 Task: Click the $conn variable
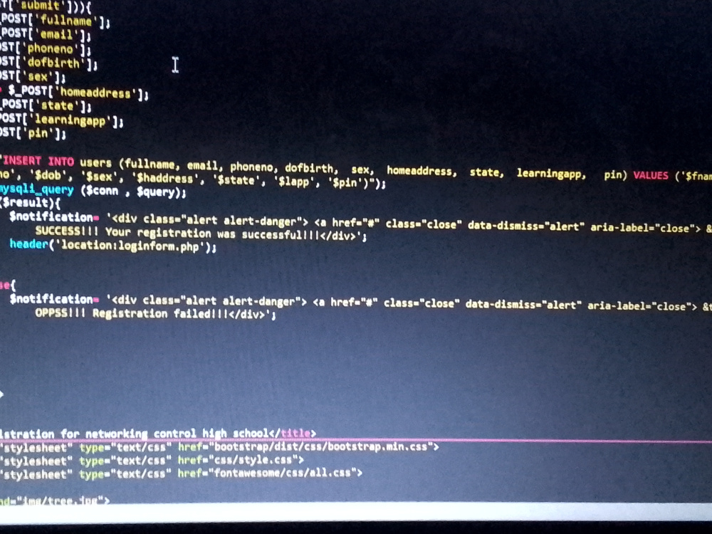coord(102,191)
